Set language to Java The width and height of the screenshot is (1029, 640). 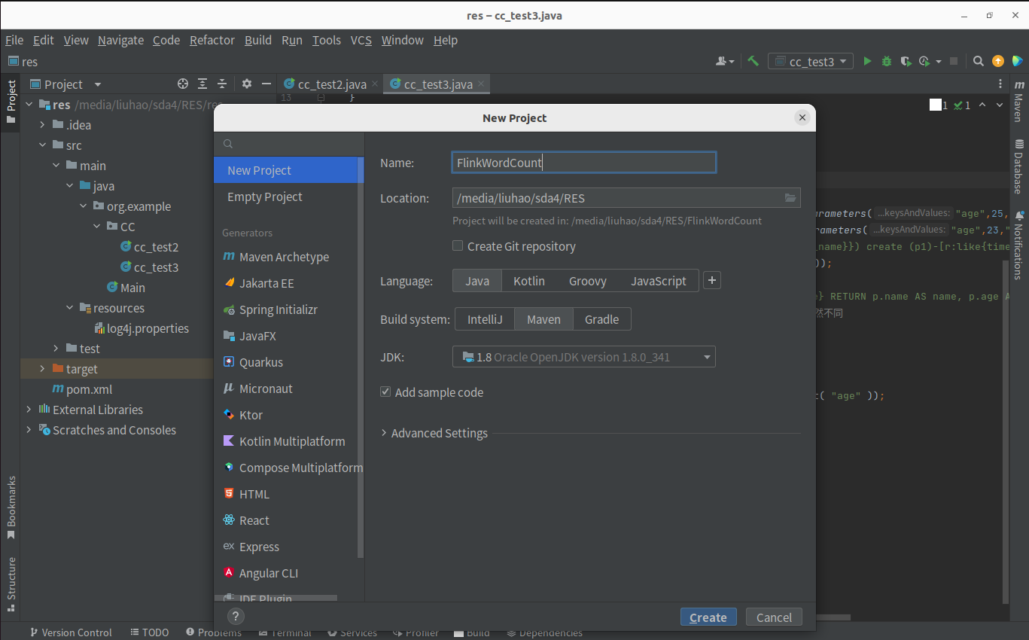(x=477, y=281)
